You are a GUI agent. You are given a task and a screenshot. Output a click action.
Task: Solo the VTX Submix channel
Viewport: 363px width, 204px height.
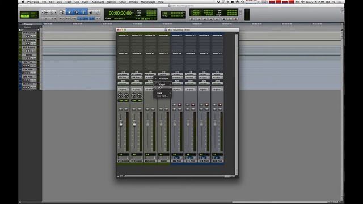click(x=120, y=109)
